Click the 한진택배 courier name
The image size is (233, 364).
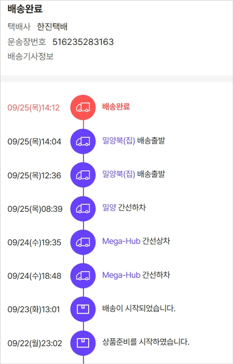click(52, 27)
